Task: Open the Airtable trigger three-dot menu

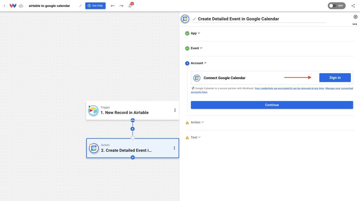Action: point(175,110)
